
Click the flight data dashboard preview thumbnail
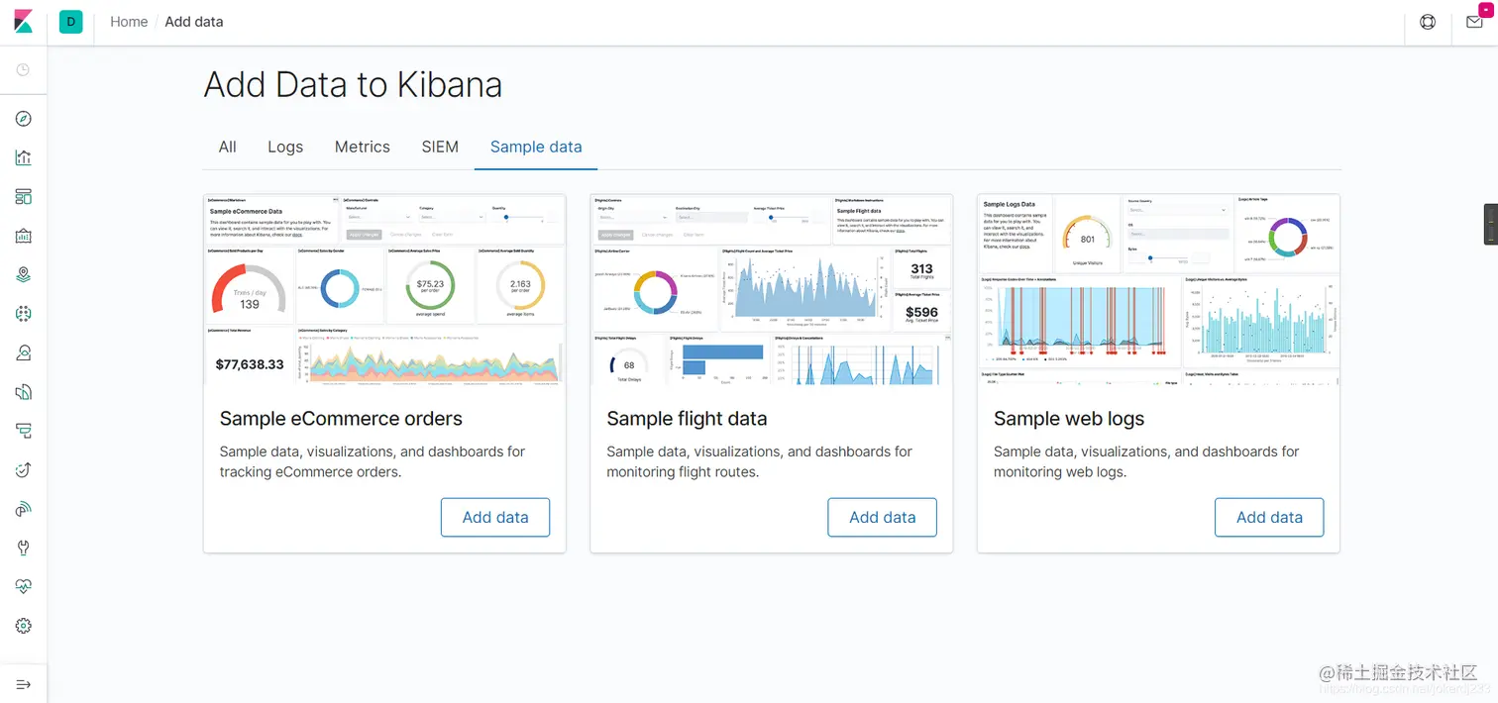pos(772,289)
